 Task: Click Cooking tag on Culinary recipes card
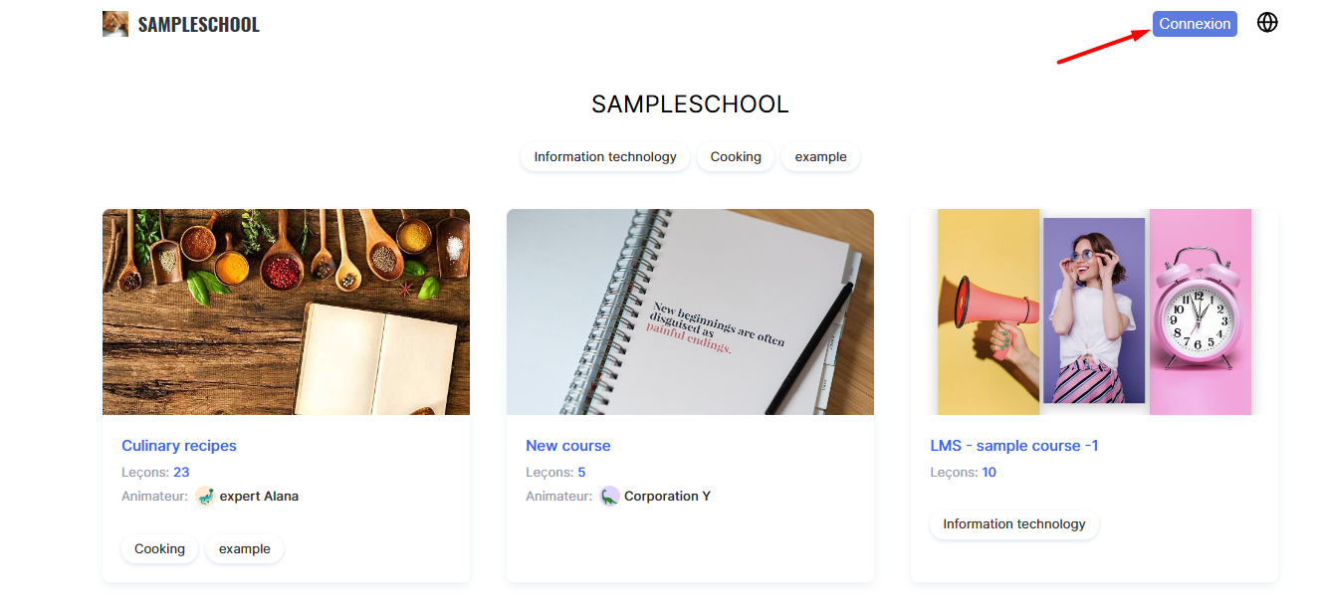[x=160, y=549]
